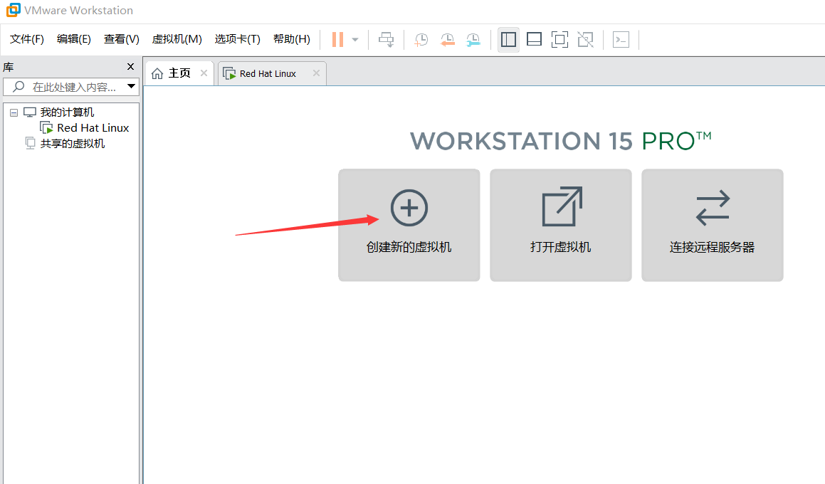Send Ctrl+Alt+Del to the virtual machine
Screen dimensions: 825x484
(x=387, y=39)
